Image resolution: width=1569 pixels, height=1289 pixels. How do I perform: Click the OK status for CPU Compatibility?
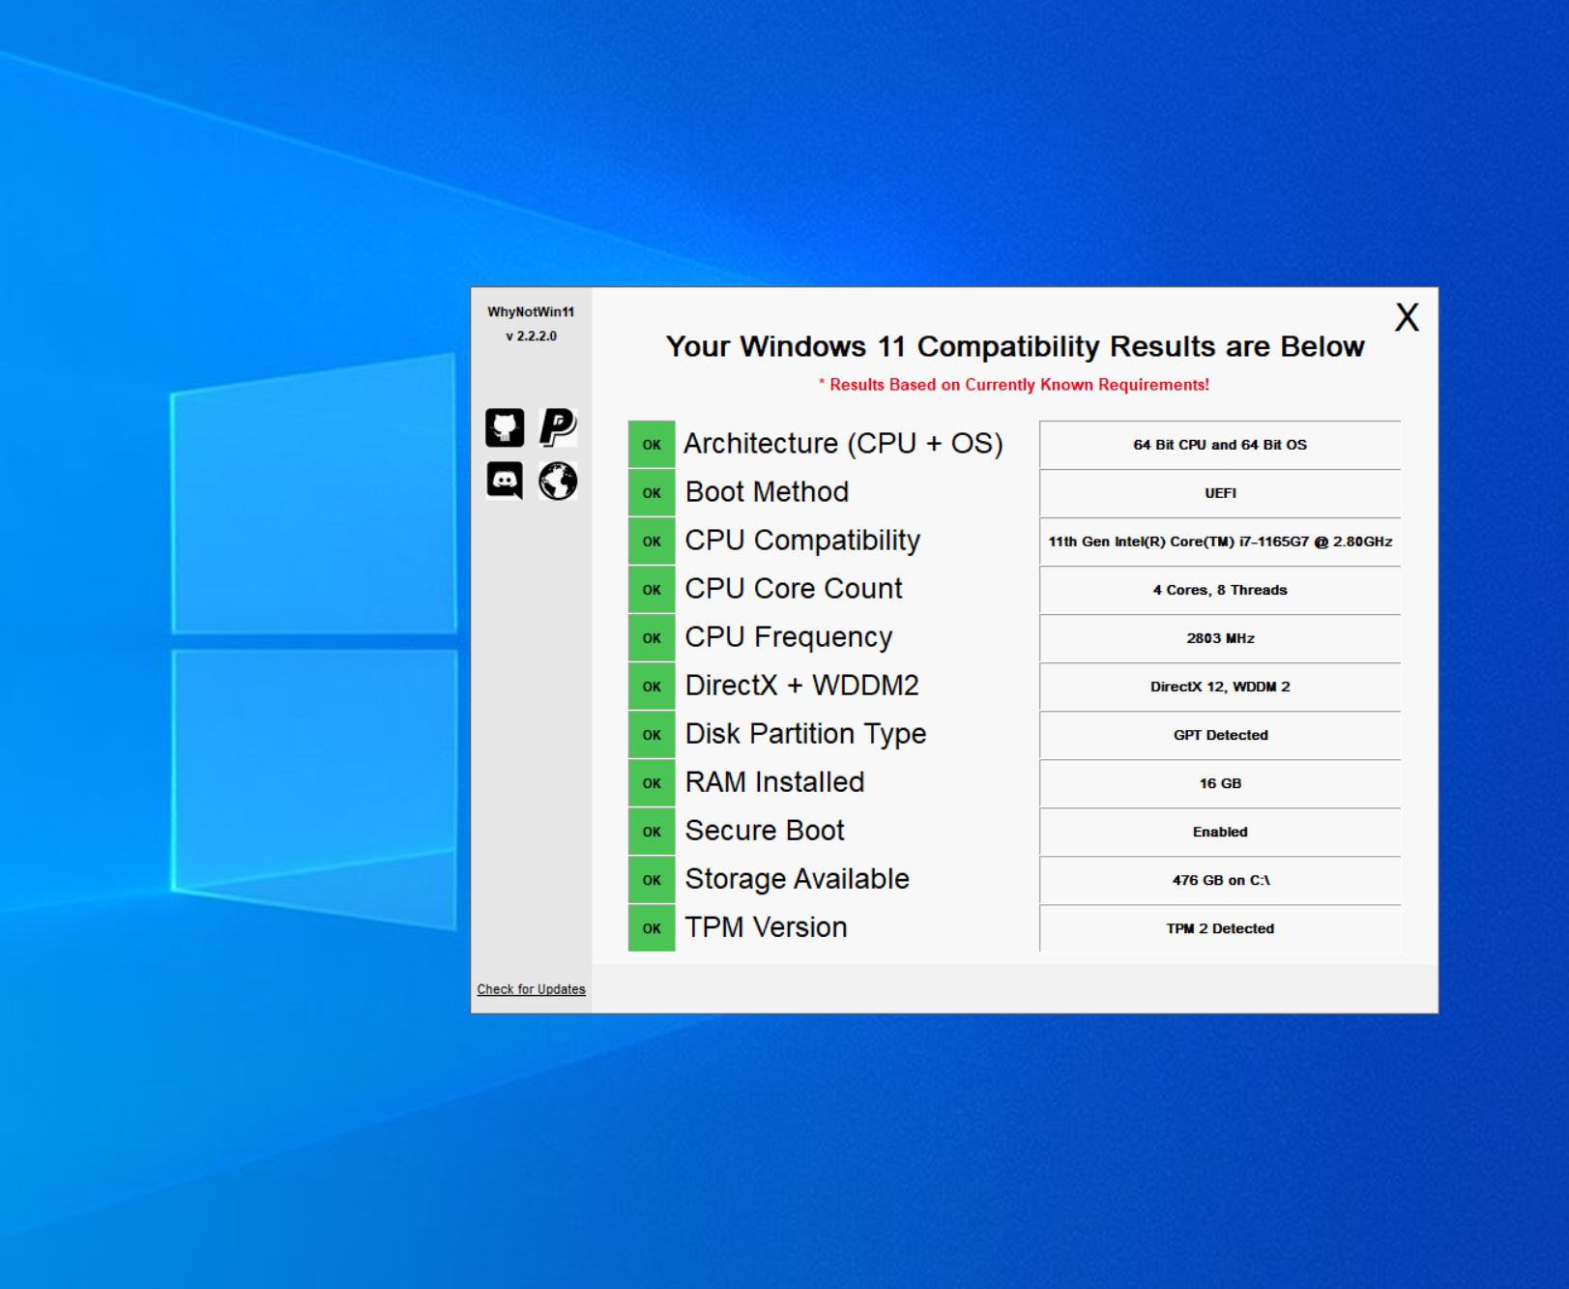coord(652,542)
